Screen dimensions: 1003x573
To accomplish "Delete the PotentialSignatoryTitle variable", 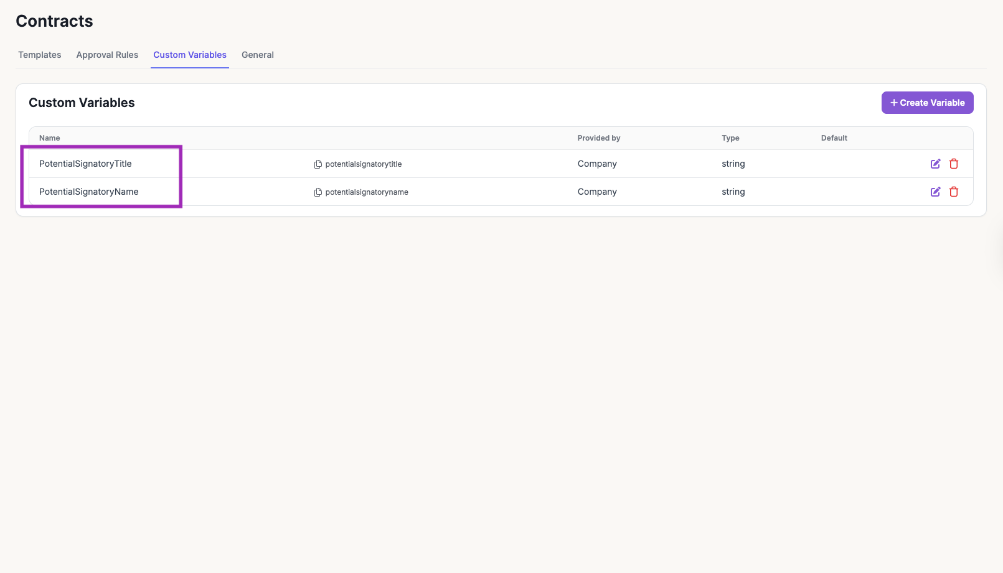I will click(953, 164).
